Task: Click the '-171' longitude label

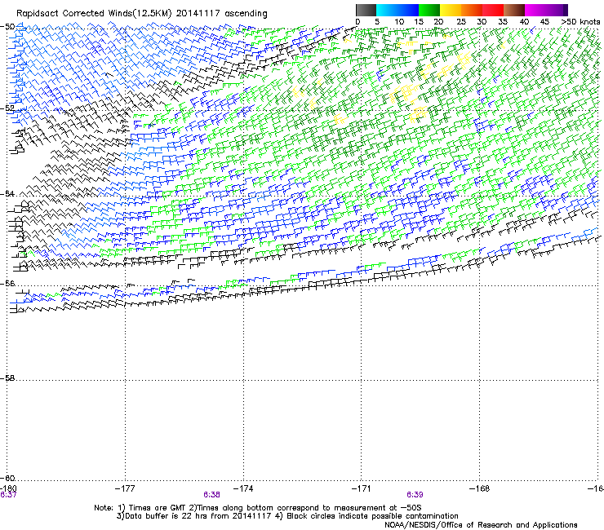Action: click(x=362, y=488)
